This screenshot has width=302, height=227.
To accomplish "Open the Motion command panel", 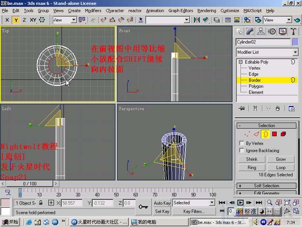I will [272, 32].
